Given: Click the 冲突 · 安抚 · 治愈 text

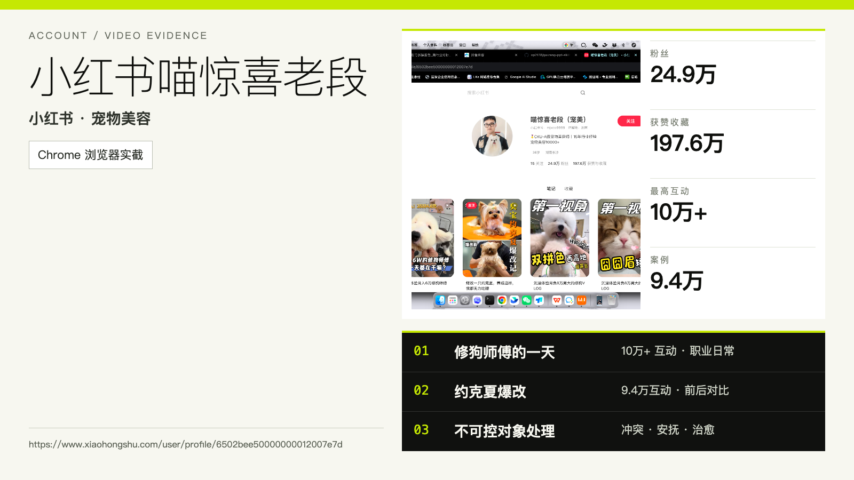Looking at the screenshot, I should pyautogui.click(x=668, y=430).
